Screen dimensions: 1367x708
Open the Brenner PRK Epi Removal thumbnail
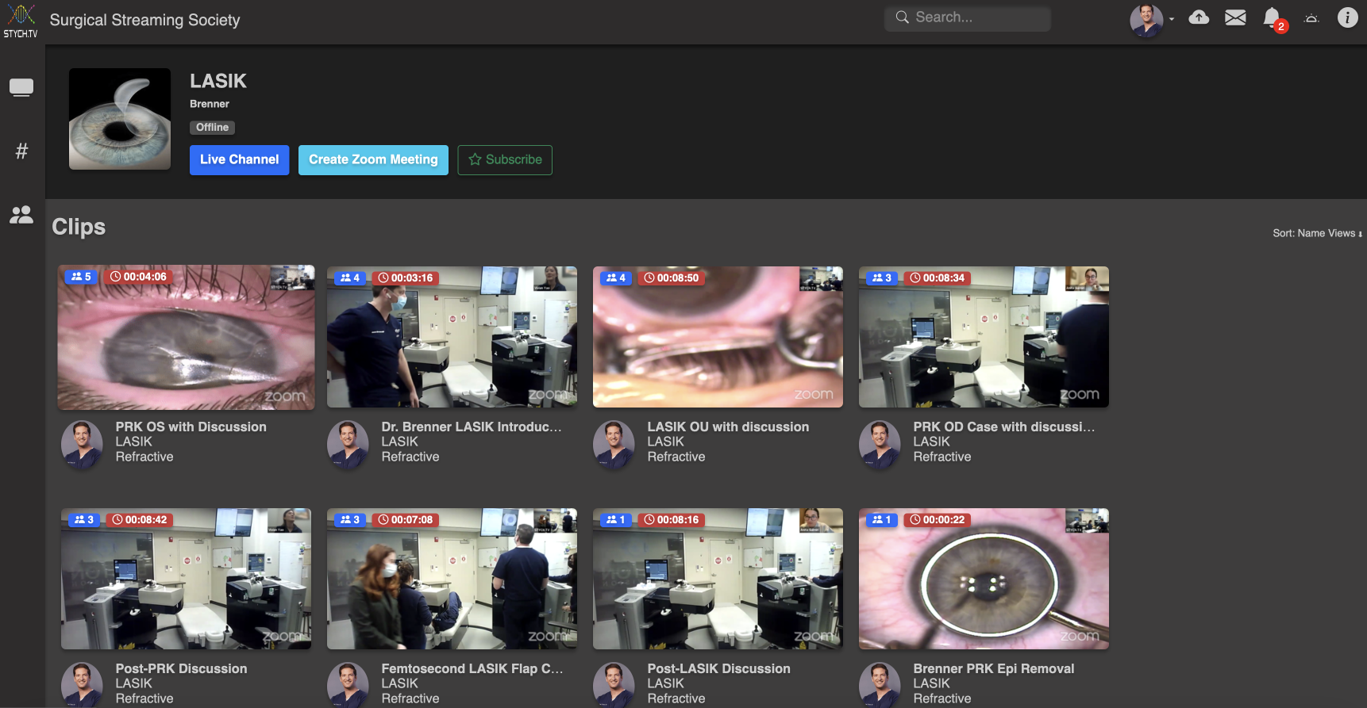pos(984,579)
